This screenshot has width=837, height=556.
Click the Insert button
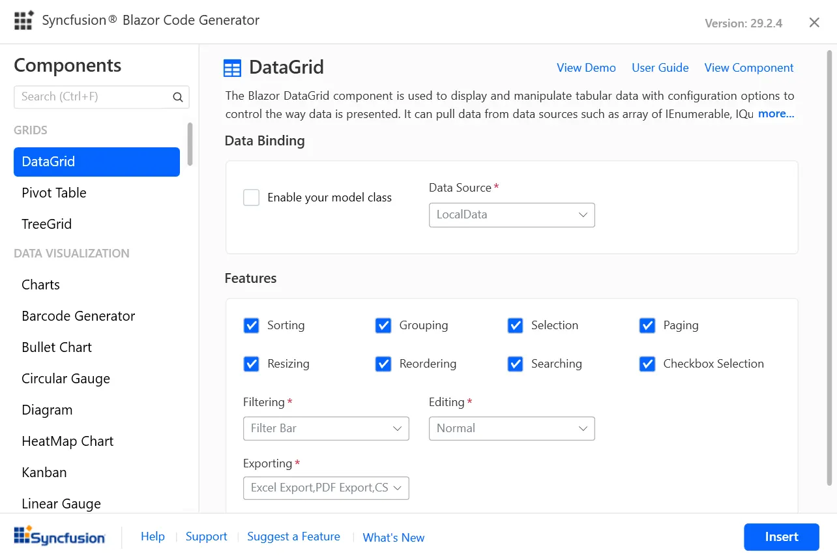click(x=781, y=536)
